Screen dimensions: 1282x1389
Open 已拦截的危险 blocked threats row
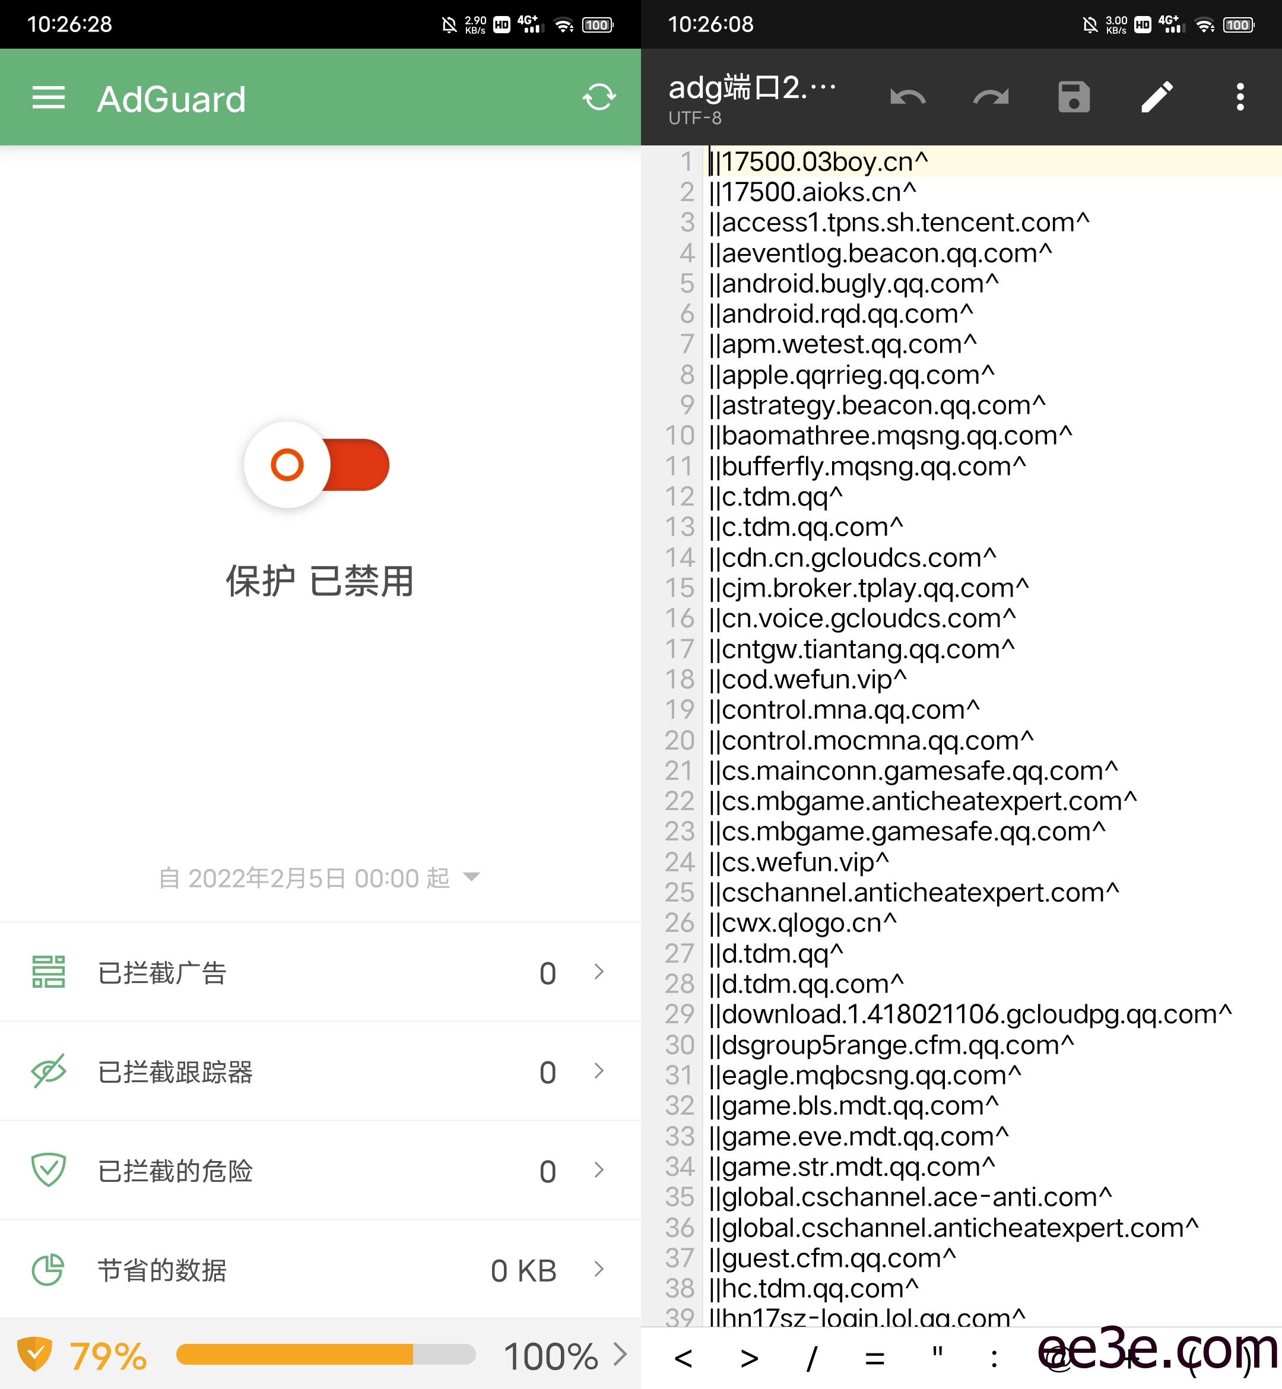[319, 1171]
